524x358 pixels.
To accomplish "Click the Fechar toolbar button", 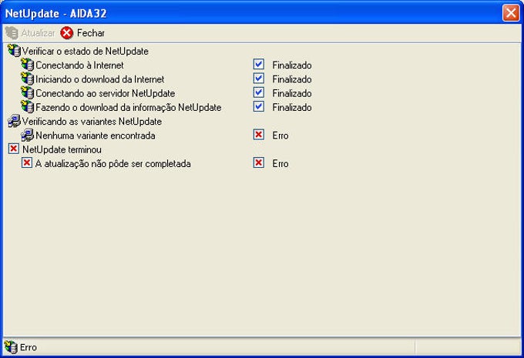I will click(x=82, y=33).
